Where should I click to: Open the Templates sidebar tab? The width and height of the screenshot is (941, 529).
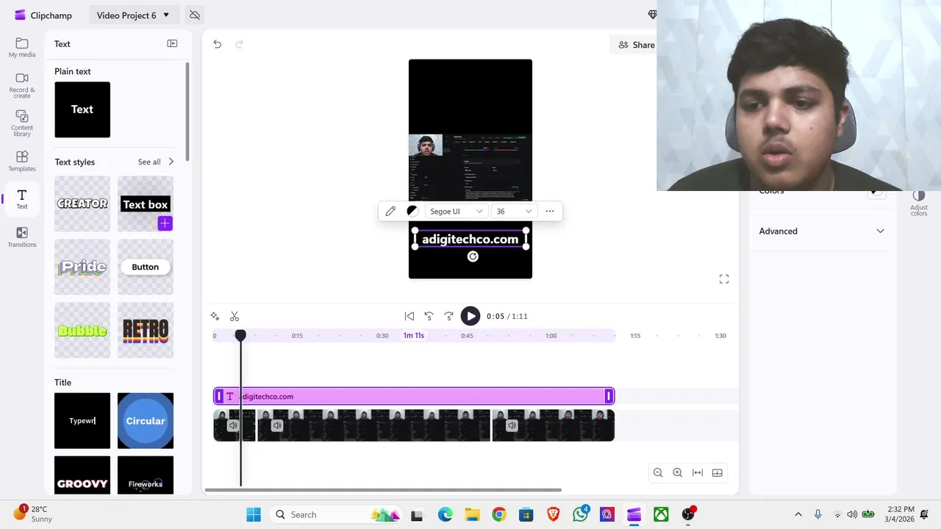click(x=22, y=161)
